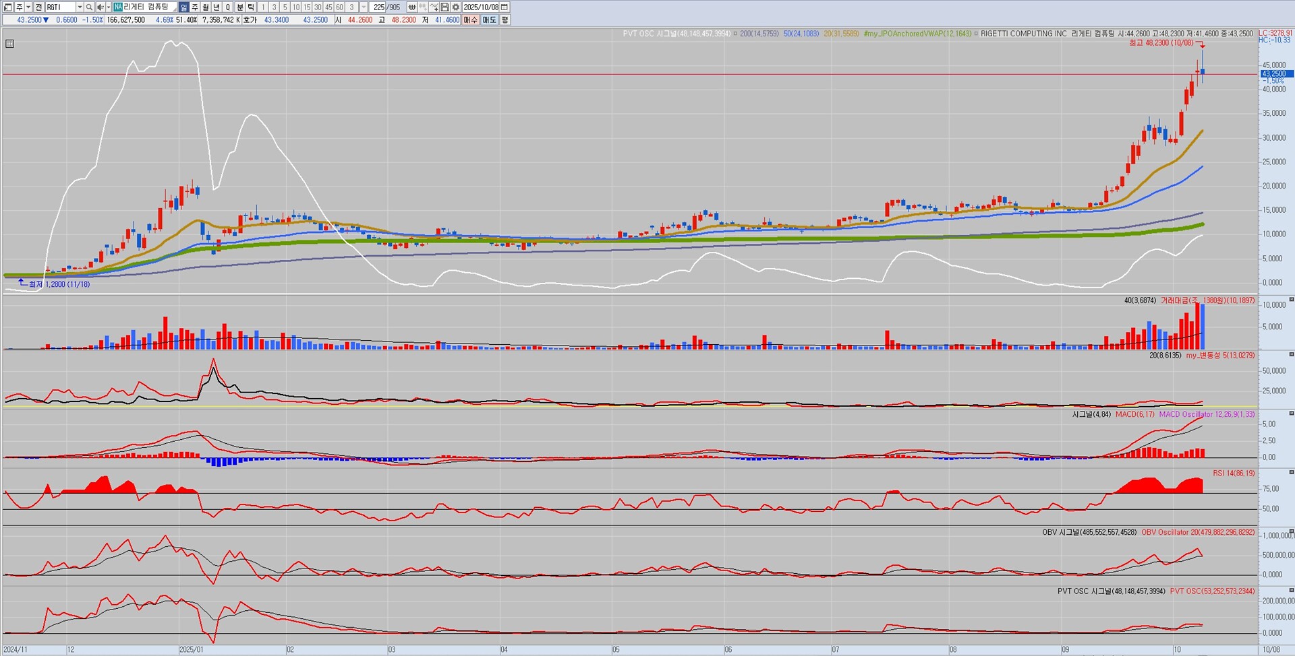1295x656 pixels.
Task: Save chart with the floppy disk icon
Action: (x=445, y=7)
